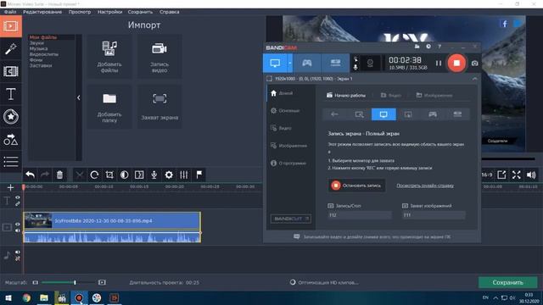Rotate the clip with rotate icon
The width and height of the screenshot is (543, 305).
94,175
